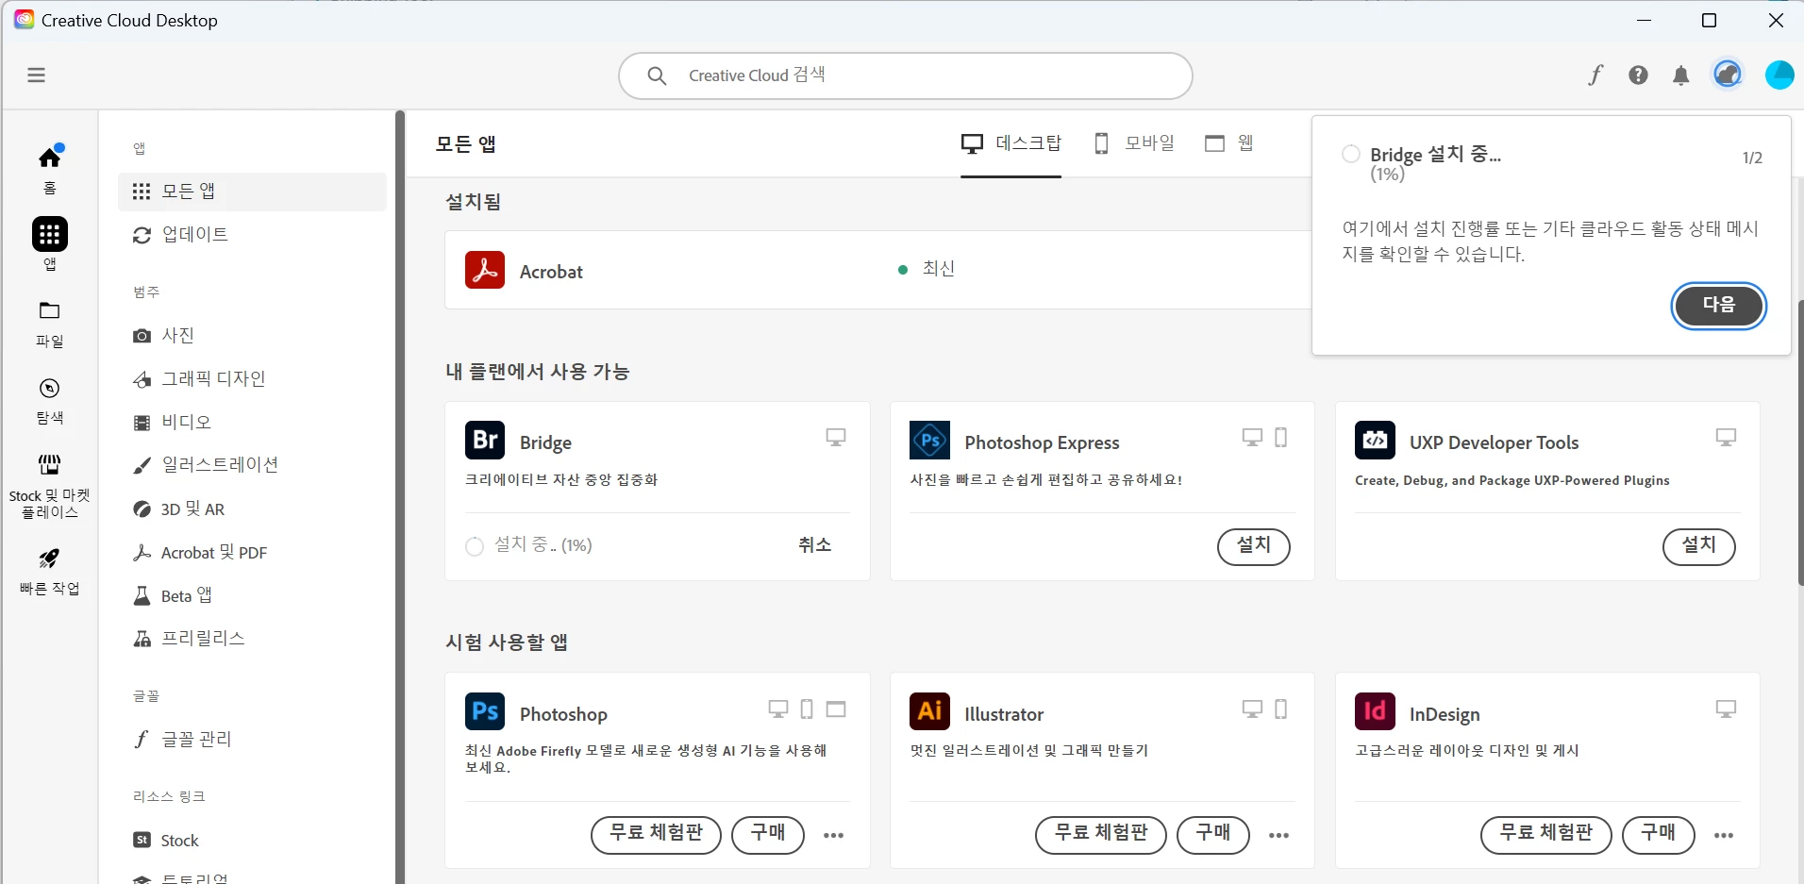Click the Photoshop app icon

[485, 711]
